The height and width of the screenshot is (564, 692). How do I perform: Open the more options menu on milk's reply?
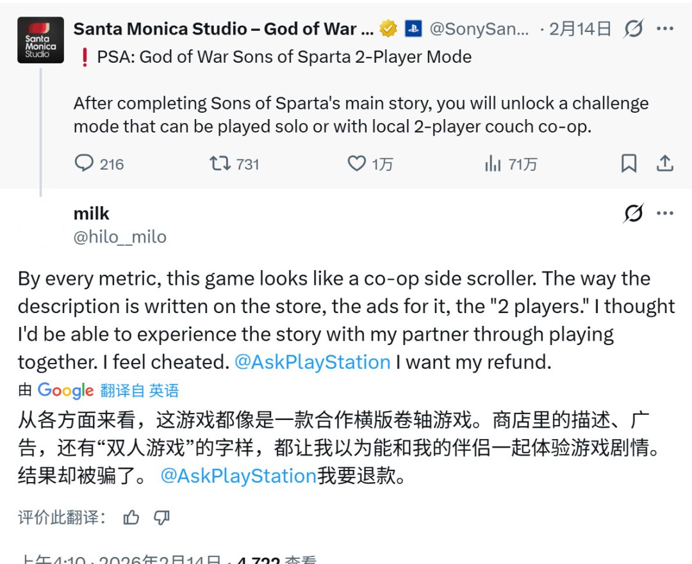tap(666, 213)
